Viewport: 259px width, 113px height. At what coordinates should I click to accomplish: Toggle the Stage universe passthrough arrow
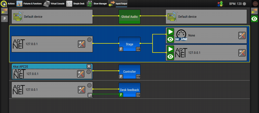tap(138, 49)
